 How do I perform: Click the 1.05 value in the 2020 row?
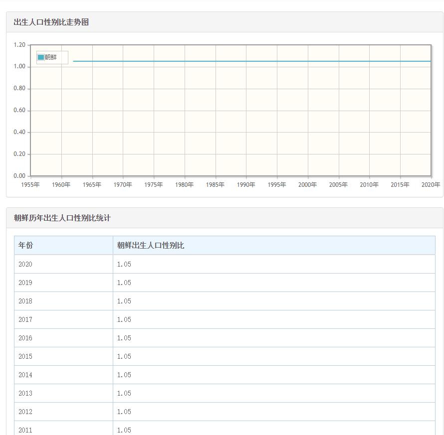tap(124, 264)
